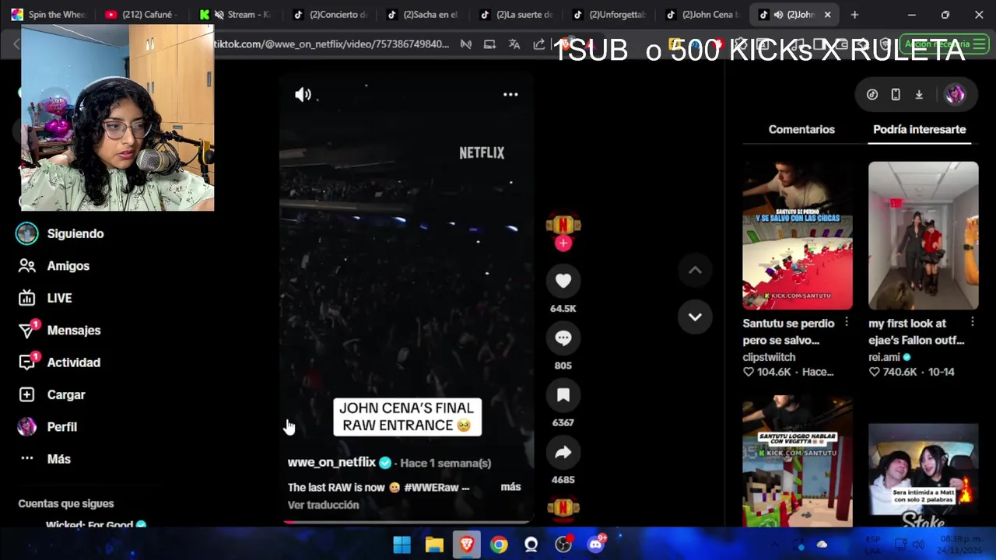Open options dots for 'my first look' card
996x560 pixels.
pyautogui.click(x=973, y=322)
